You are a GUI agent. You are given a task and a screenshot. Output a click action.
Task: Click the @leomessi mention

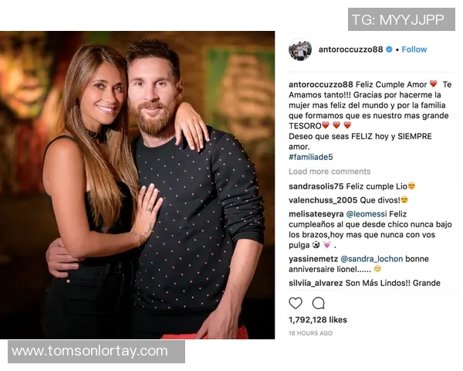(x=366, y=214)
